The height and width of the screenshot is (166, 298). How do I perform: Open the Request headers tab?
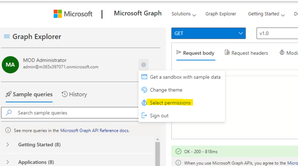(x=247, y=53)
